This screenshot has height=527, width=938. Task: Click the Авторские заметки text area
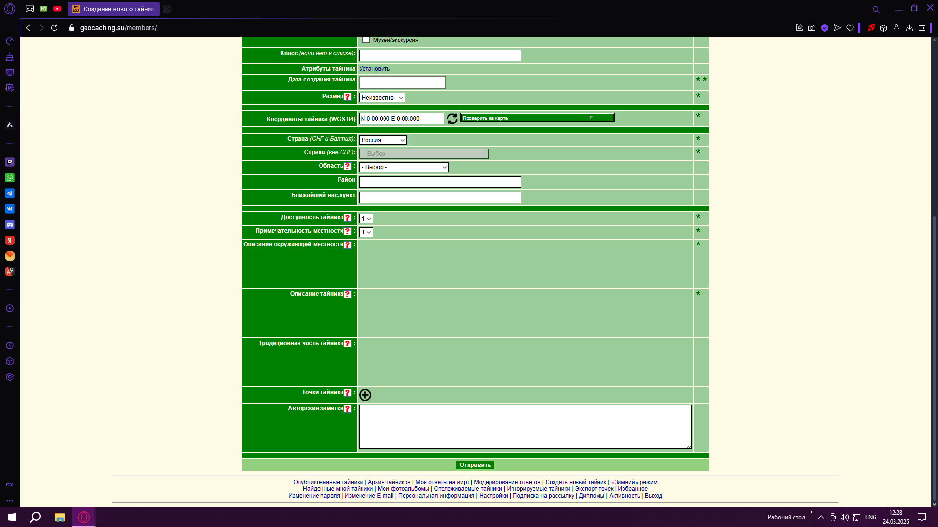(x=525, y=426)
